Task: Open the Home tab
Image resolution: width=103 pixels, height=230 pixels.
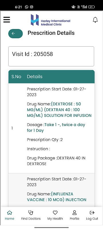Action: [x=9, y=215]
